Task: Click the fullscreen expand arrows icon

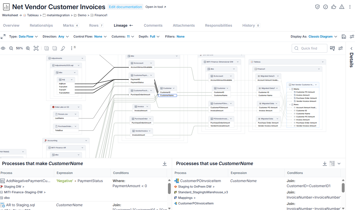Action: [x=3, y=37]
